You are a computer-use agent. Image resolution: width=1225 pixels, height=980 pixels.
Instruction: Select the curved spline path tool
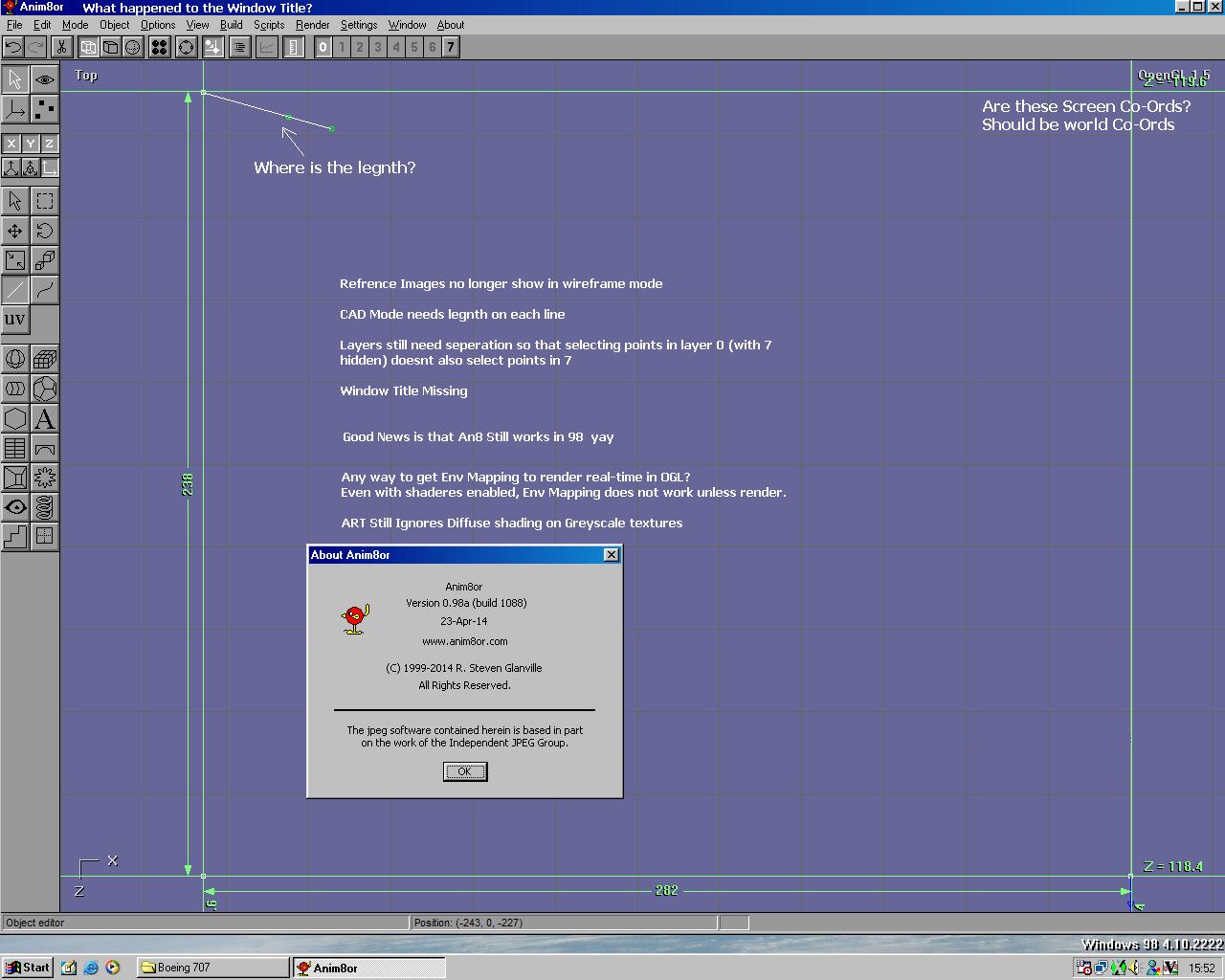(x=44, y=289)
